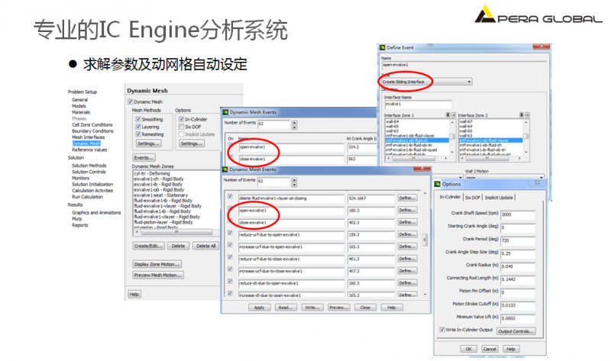The height and width of the screenshot is (361, 611).
Task: Open General under Problem Setup
Action: click(80, 100)
